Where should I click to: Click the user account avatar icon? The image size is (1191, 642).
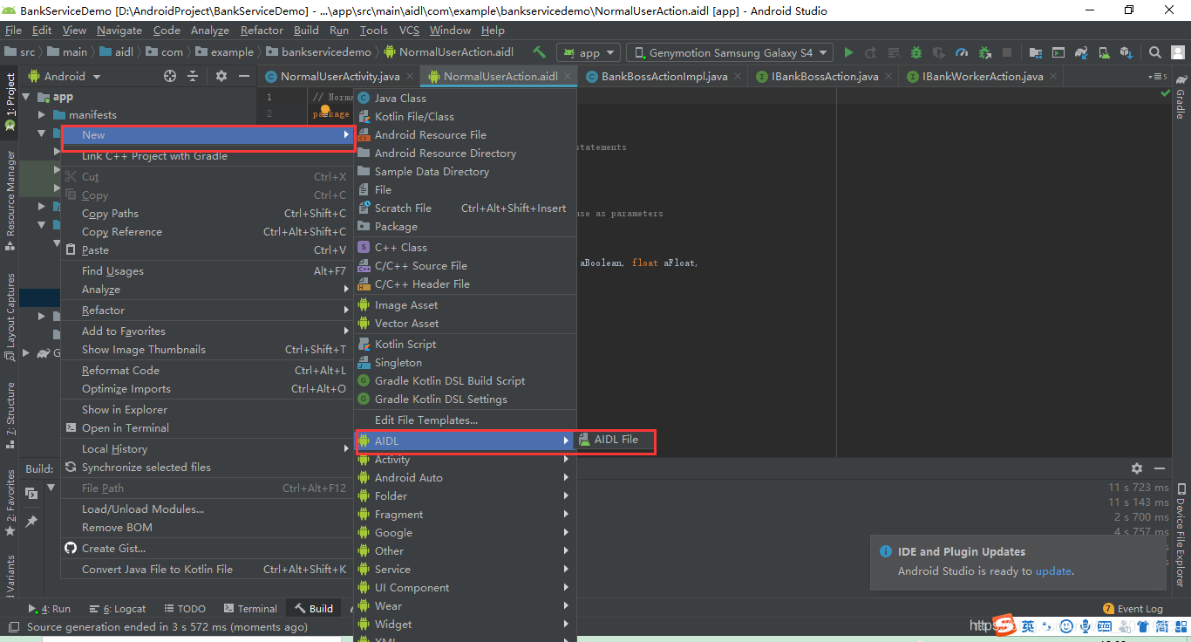point(1178,52)
